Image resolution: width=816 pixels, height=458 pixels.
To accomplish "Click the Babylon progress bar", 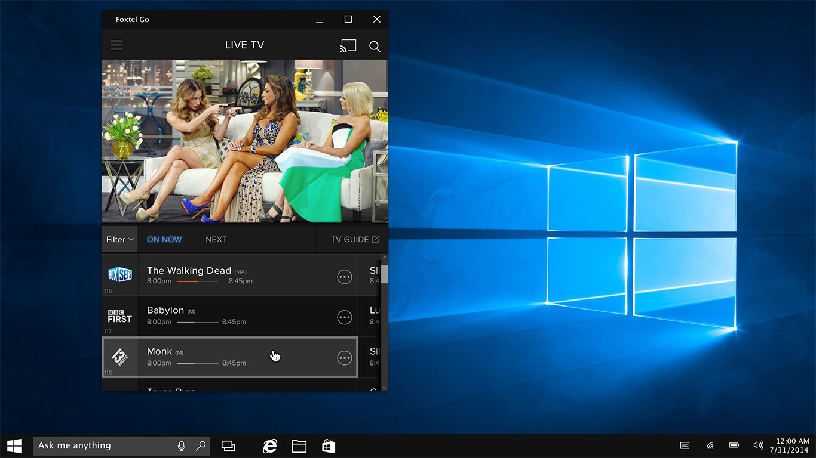I will click(x=197, y=322).
